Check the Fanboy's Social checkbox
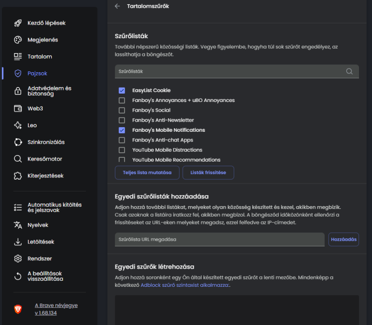 [x=122, y=110]
